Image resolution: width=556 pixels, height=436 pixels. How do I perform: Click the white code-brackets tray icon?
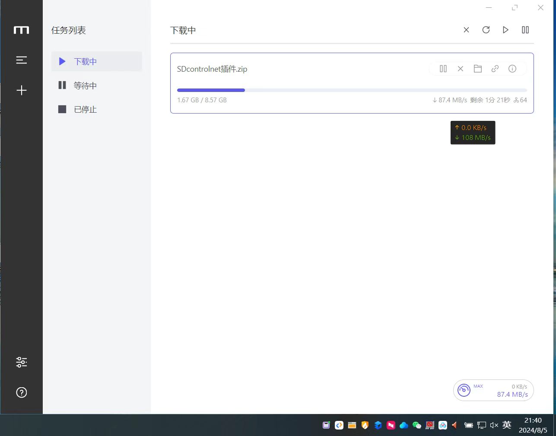[x=339, y=425]
